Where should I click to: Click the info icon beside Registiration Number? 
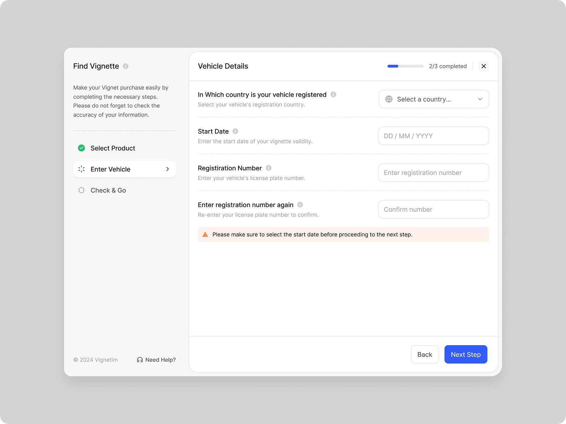coord(268,168)
